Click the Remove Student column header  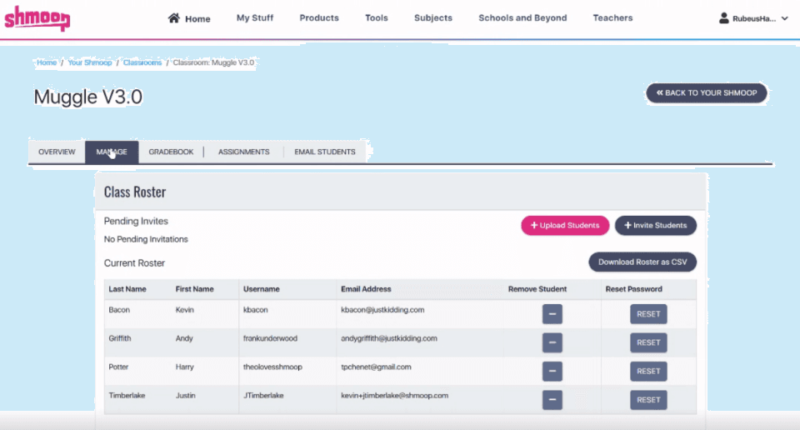tap(537, 289)
